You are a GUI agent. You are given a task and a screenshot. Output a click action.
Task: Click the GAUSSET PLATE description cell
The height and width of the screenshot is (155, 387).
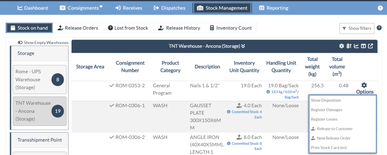[205, 117]
